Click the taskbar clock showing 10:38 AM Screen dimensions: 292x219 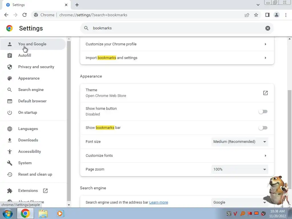point(277,214)
